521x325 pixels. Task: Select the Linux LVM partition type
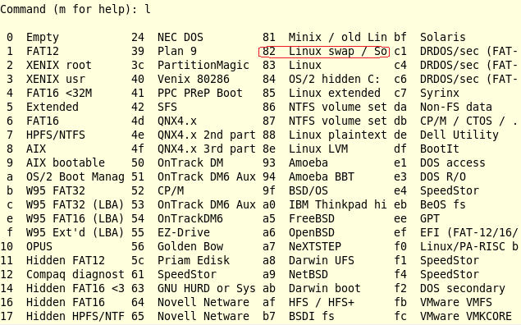305,149
